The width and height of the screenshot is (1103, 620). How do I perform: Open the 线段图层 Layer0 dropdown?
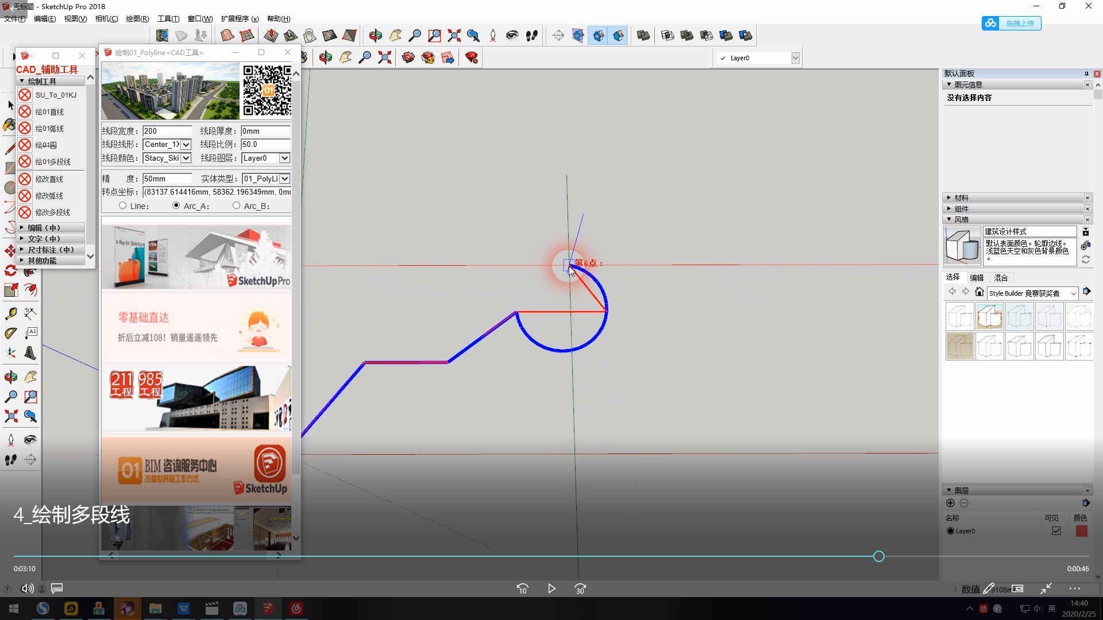284,158
